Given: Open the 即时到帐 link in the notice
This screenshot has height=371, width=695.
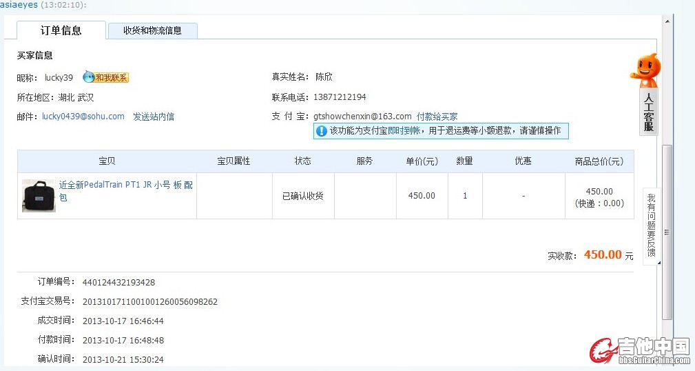Looking at the screenshot, I should [x=403, y=131].
